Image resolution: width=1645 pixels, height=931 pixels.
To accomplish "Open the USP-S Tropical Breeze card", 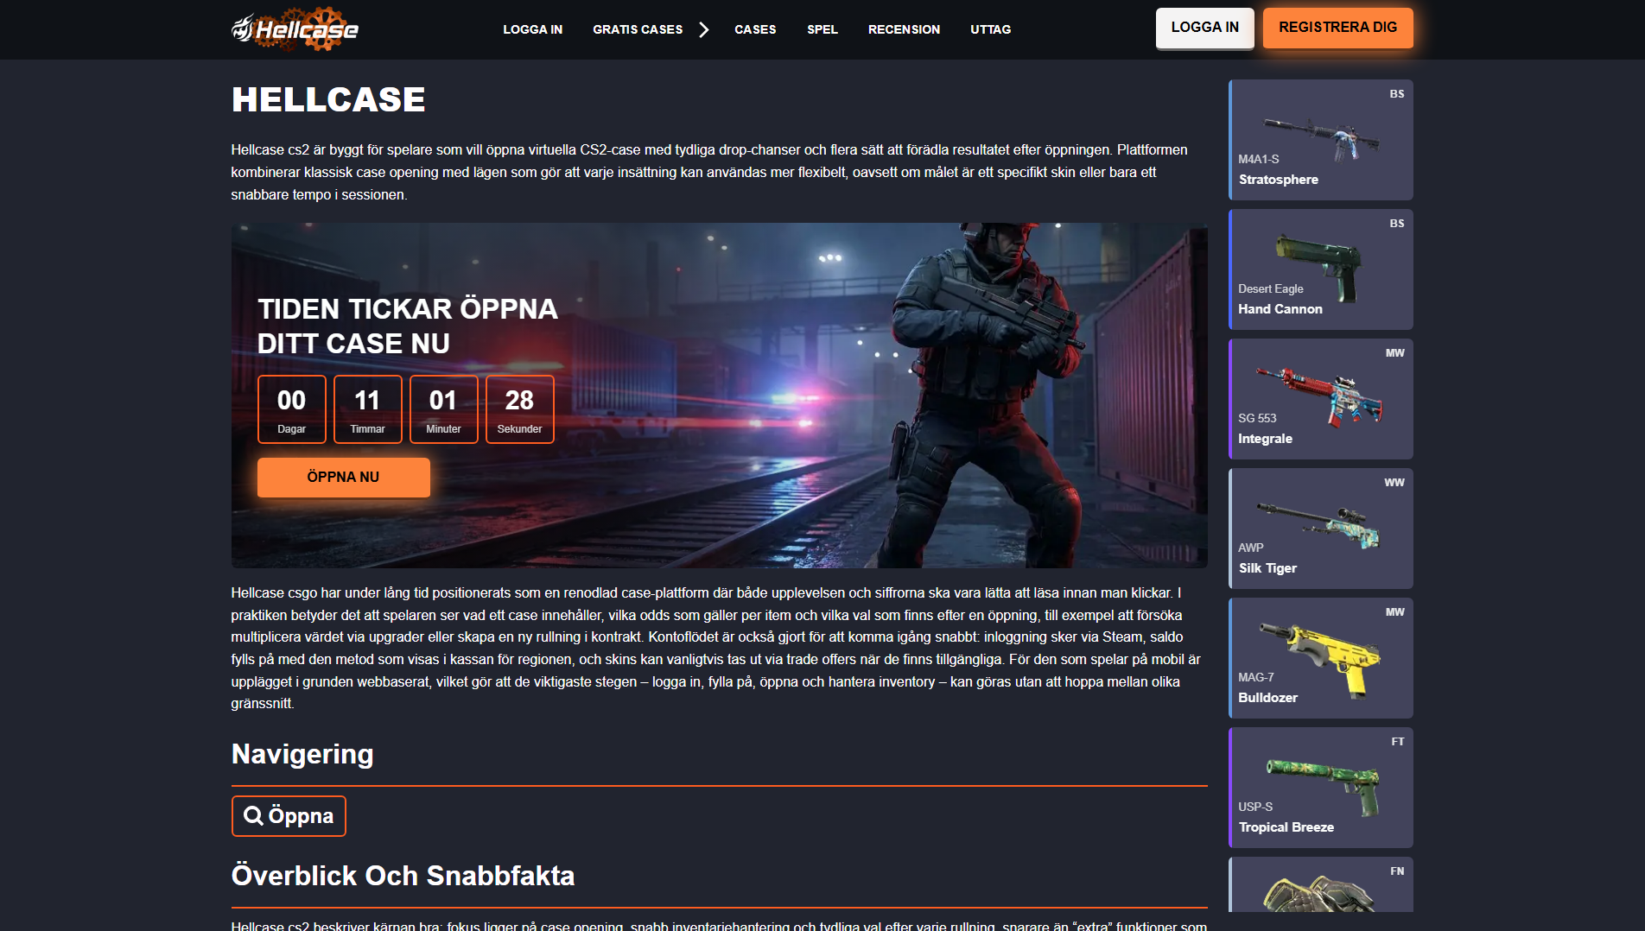I will click(x=1320, y=788).
